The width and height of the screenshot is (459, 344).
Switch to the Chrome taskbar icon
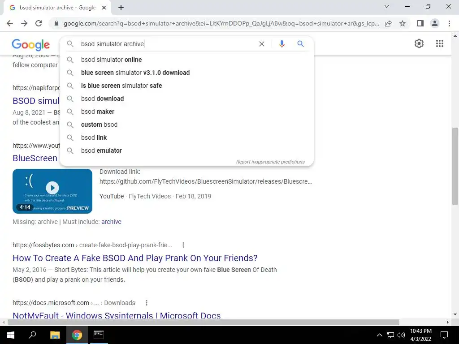(77, 335)
